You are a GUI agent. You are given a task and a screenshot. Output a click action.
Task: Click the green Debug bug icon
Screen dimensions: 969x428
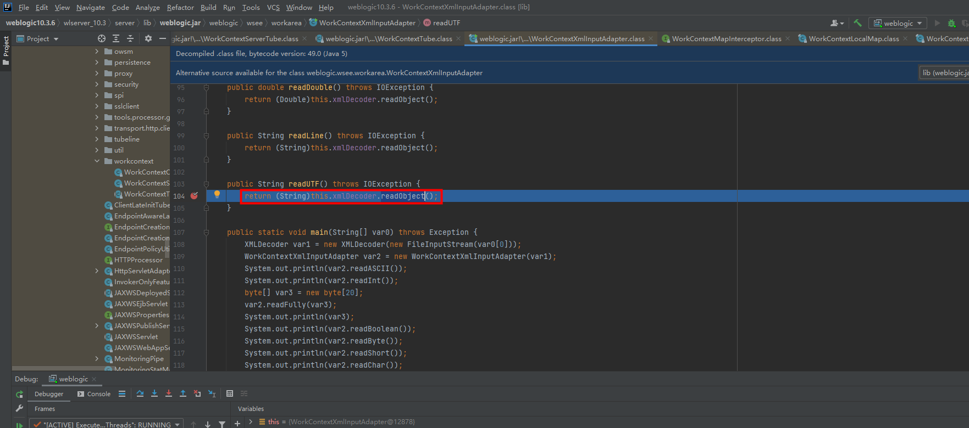click(x=952, y=23)
